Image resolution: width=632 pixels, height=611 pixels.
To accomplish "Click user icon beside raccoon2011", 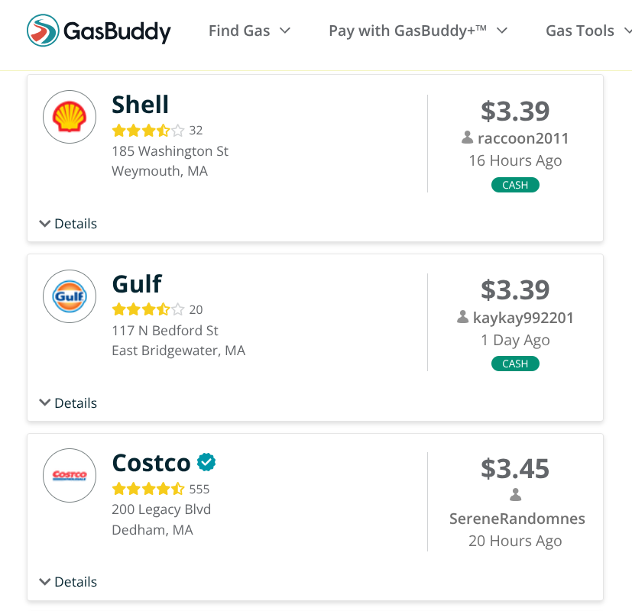I will click(x=468, y=138).
